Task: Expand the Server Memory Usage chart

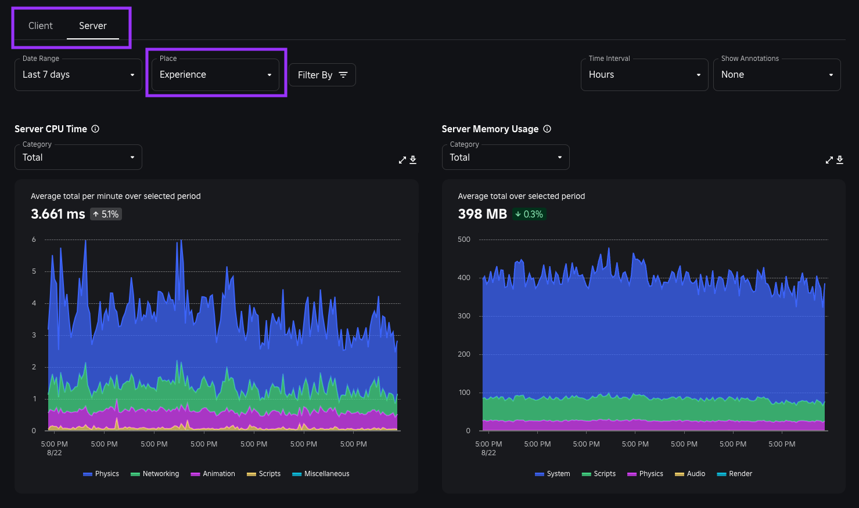Action: pos(829,160)
